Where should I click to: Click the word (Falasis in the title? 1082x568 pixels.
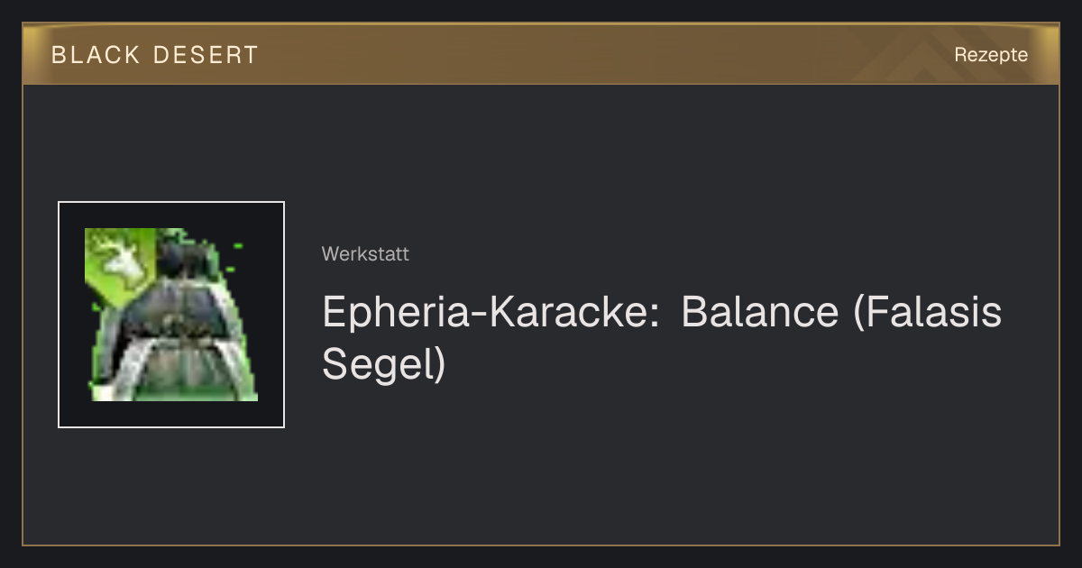(928, 313)
